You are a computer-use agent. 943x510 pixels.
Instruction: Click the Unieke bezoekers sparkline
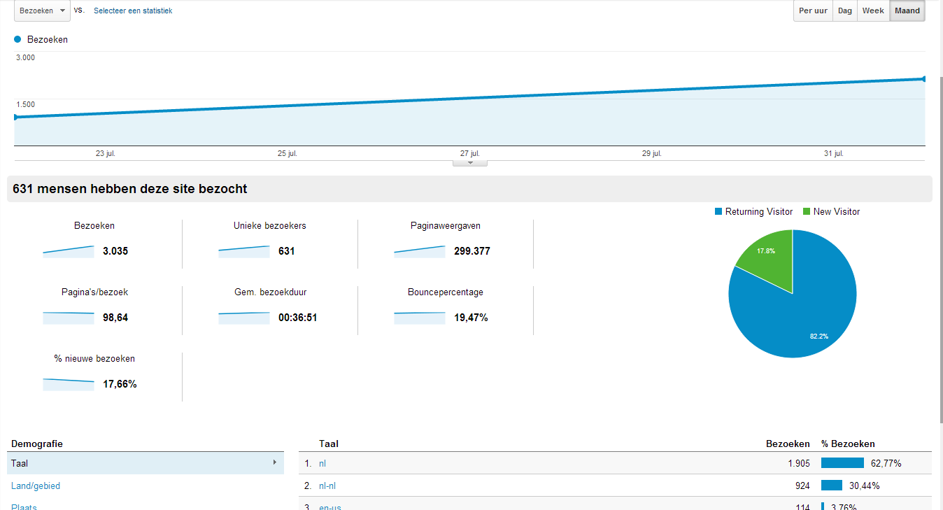pyautogui.click(x=243, y=251)
